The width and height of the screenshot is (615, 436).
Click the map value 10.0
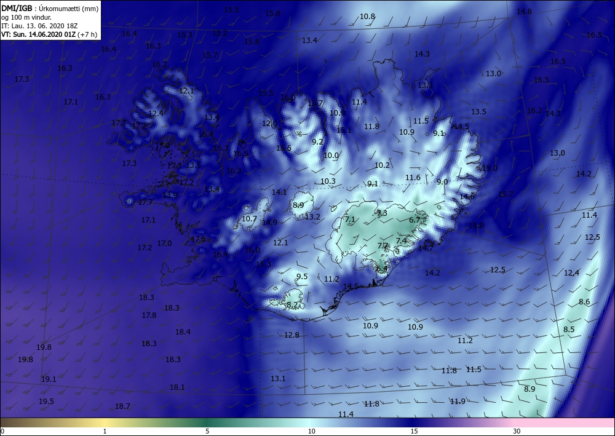tap(331, 156)
